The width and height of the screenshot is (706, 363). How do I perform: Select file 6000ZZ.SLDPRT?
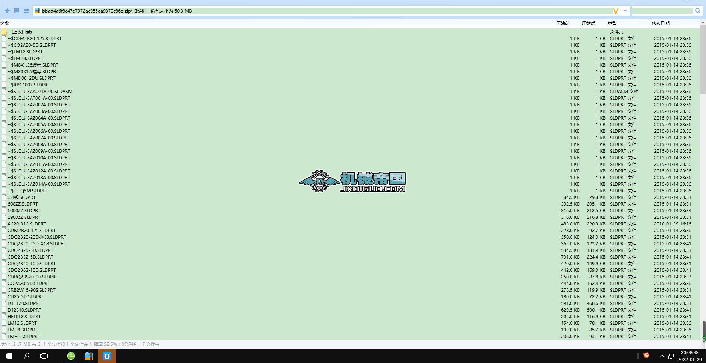pyautogui.click(x=24, y=211)
